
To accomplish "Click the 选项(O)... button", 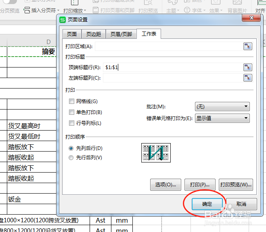I will pos(165,184).
